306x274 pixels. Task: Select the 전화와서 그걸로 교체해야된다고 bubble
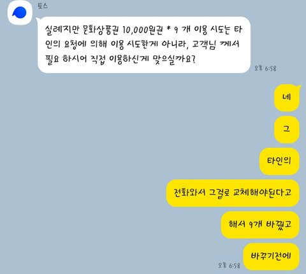(233, 193)
